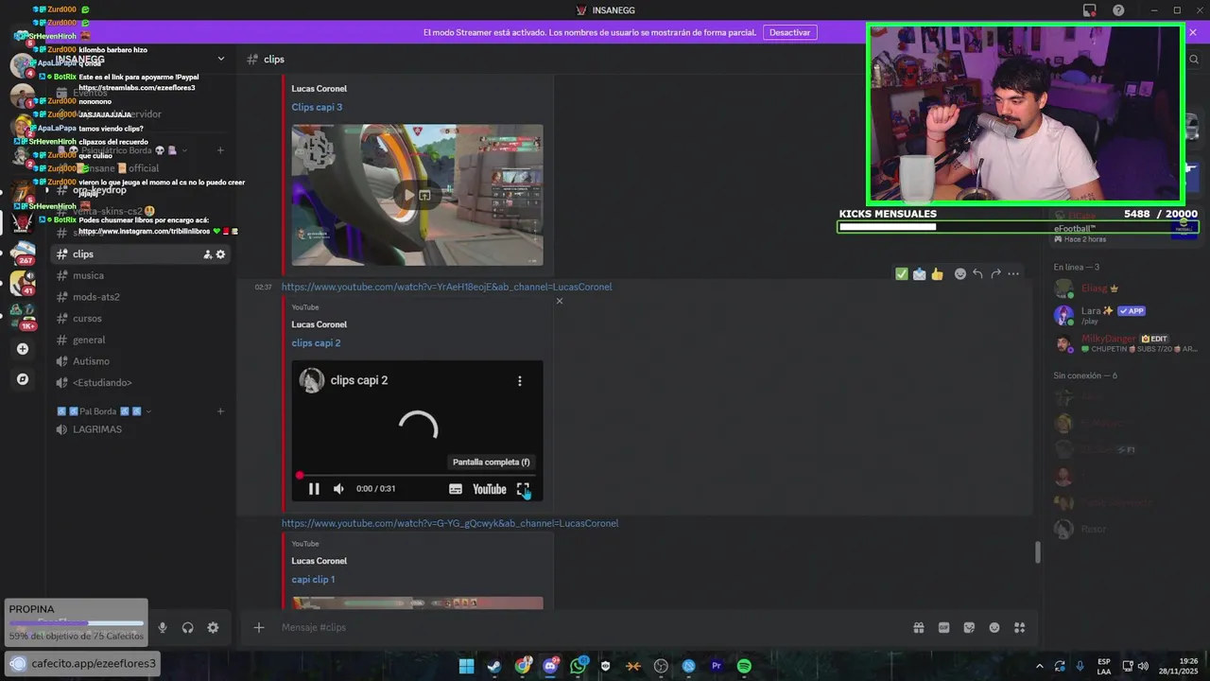Open the add reaction emoji picker
Screen dimensions: 1210x681
click(960, 274)
